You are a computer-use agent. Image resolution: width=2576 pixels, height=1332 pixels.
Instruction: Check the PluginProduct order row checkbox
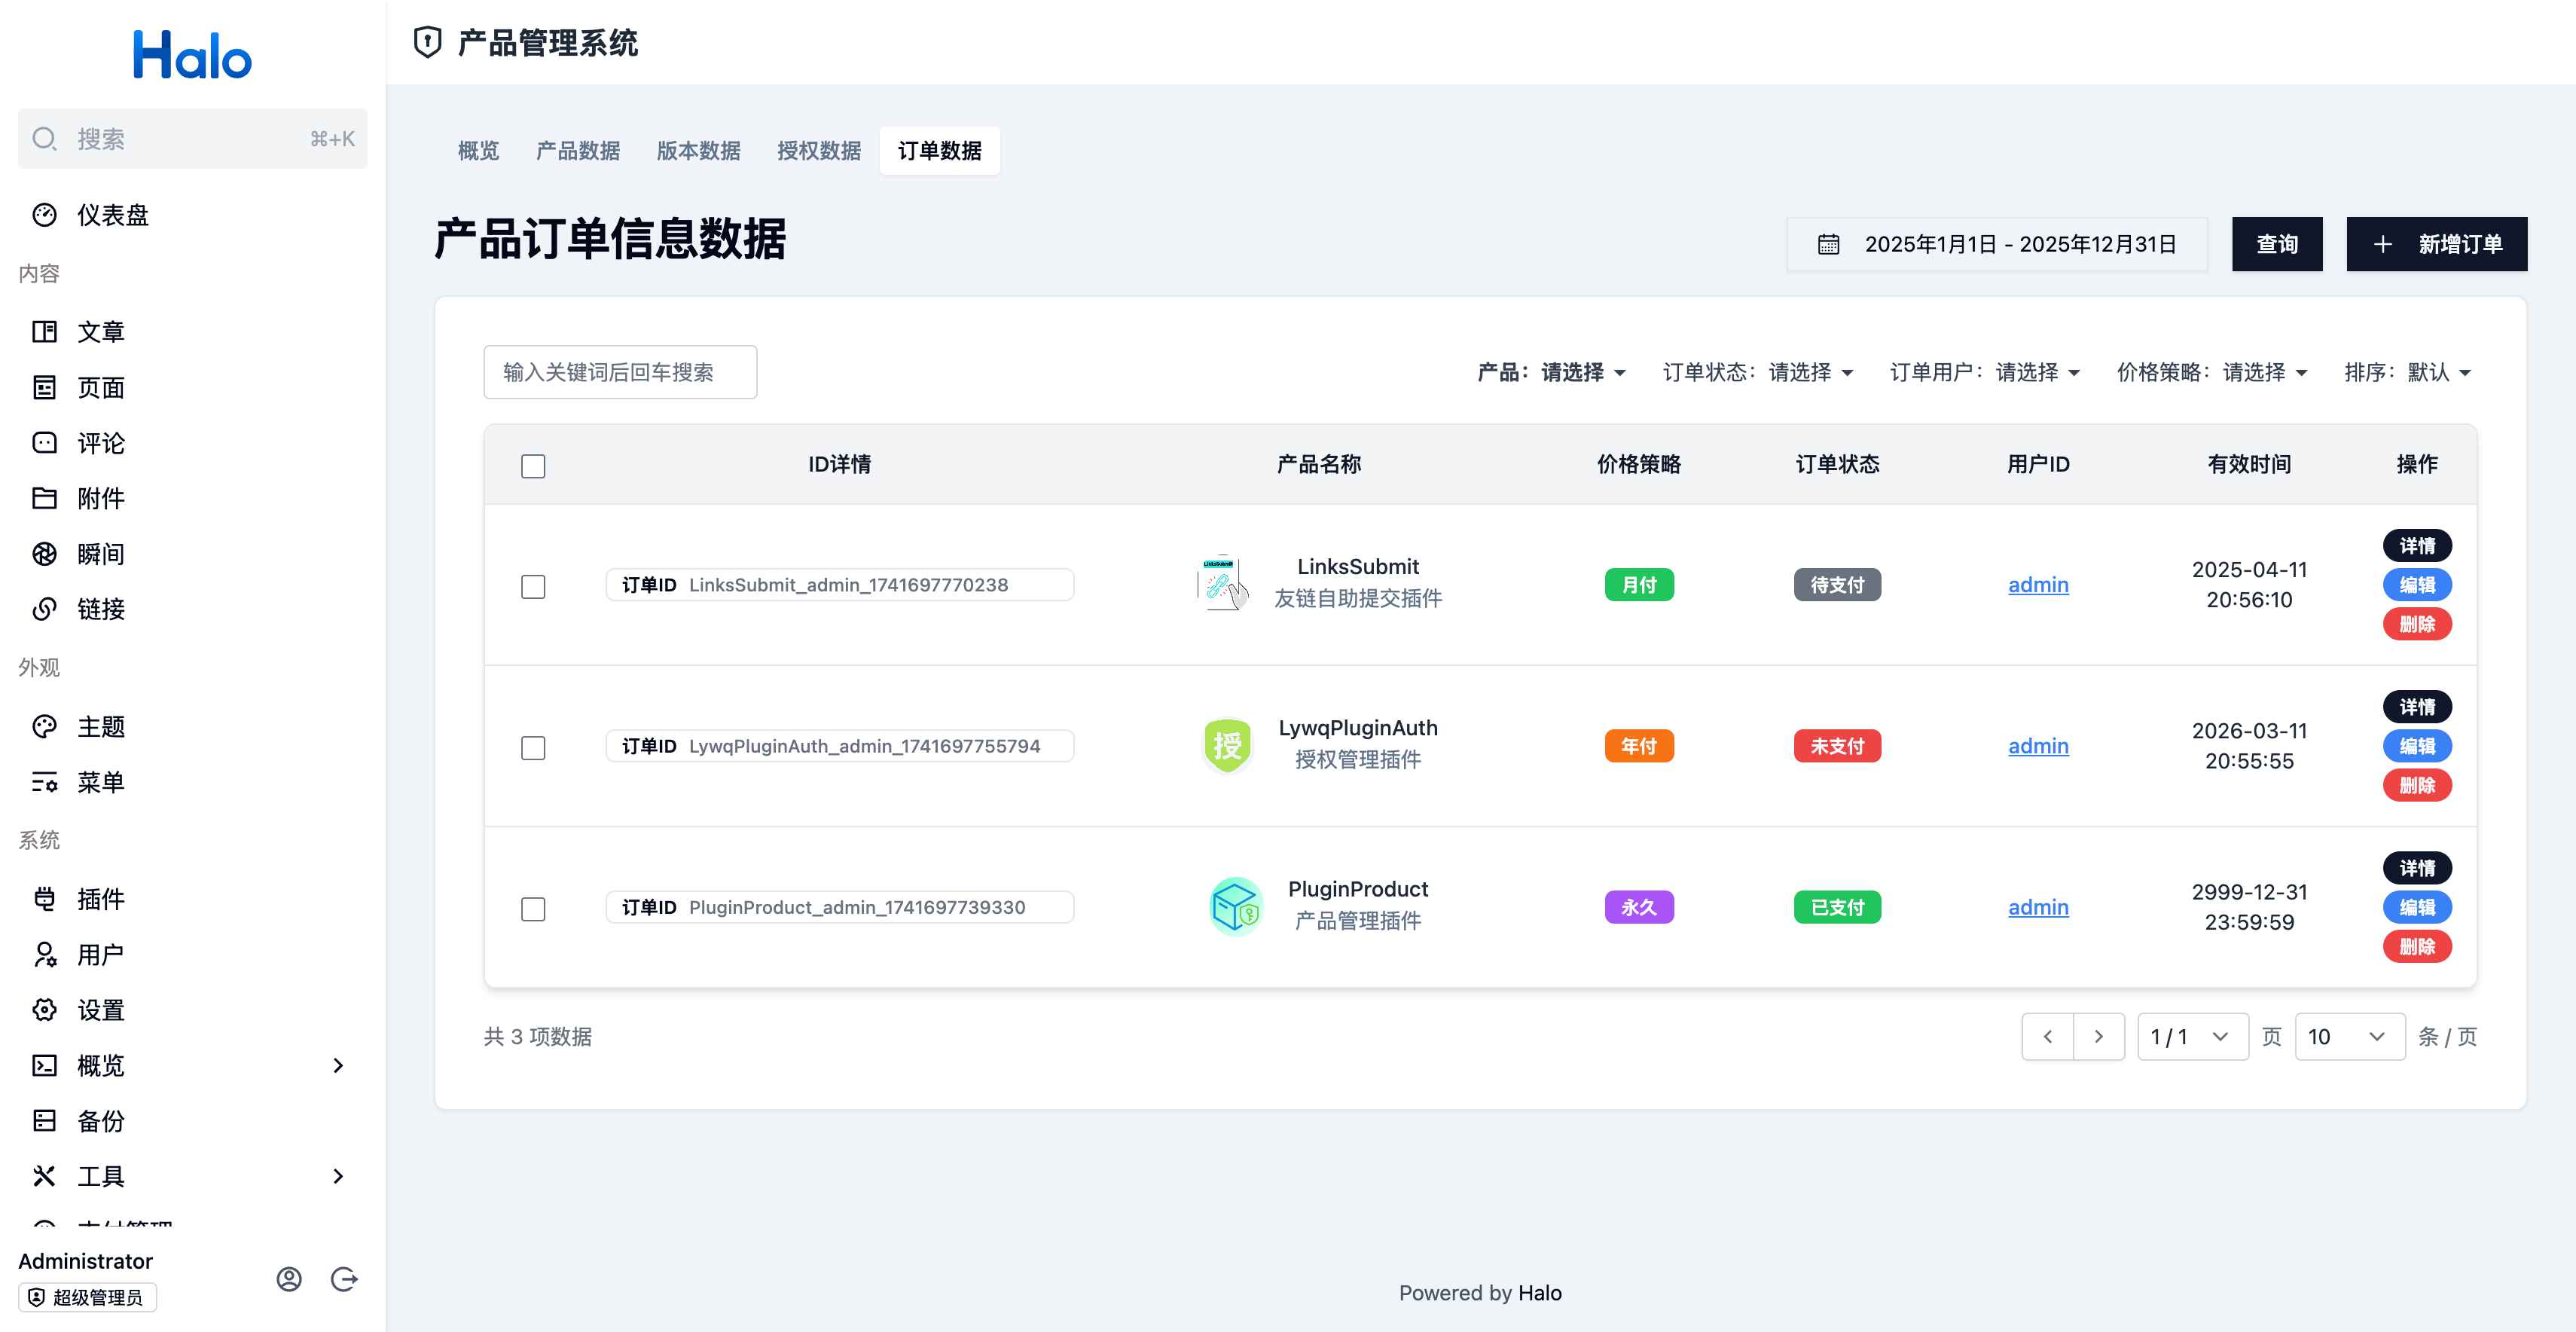tap(533, 909)
